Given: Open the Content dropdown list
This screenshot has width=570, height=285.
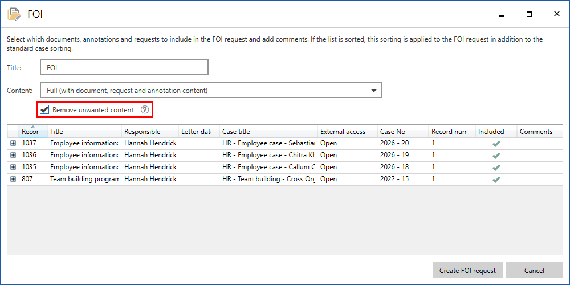Looking at the screenshot, I should (373, 90).
